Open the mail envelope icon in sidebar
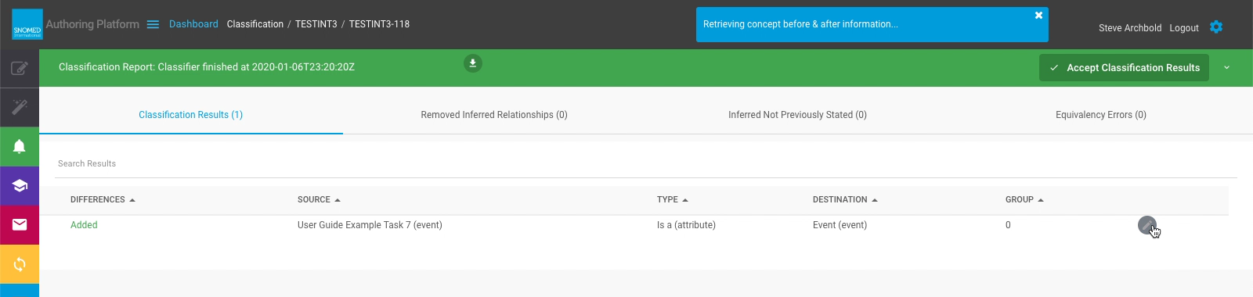Screen dimensions: 1253x297 (x=20, y=225)
